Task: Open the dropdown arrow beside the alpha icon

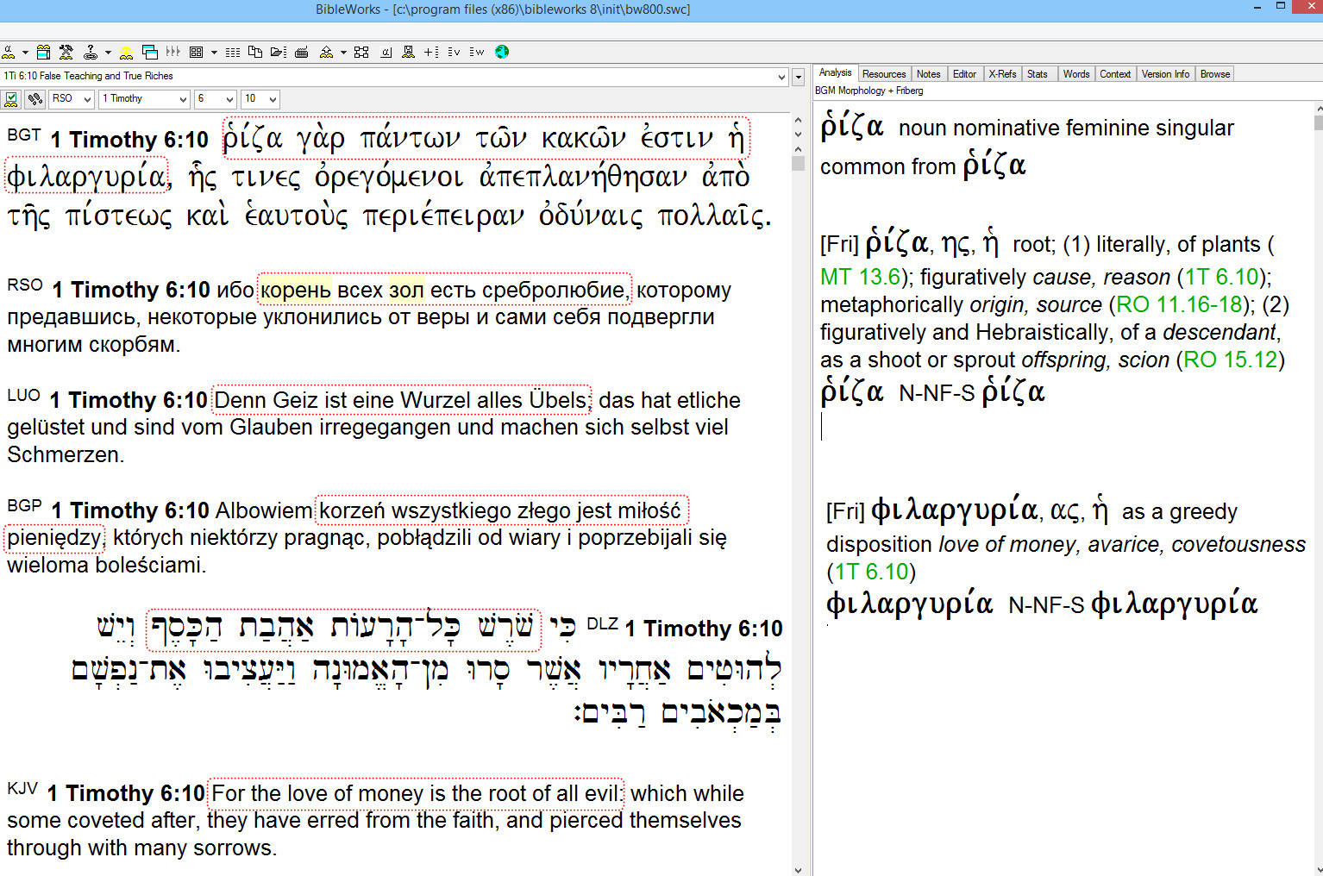Action: click(25, 52)
